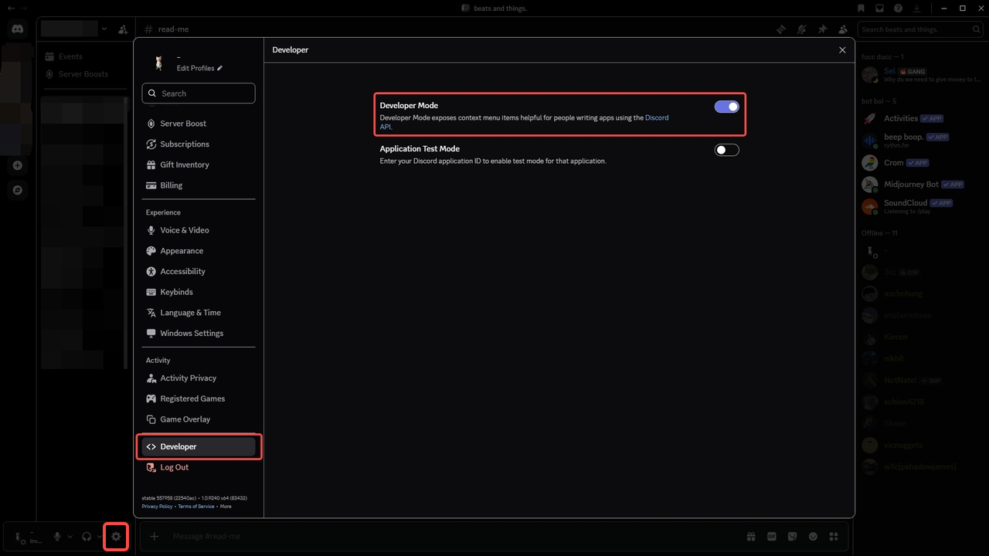Open sticker picker in message bar

pyautogui.click(x=792, y=537)
